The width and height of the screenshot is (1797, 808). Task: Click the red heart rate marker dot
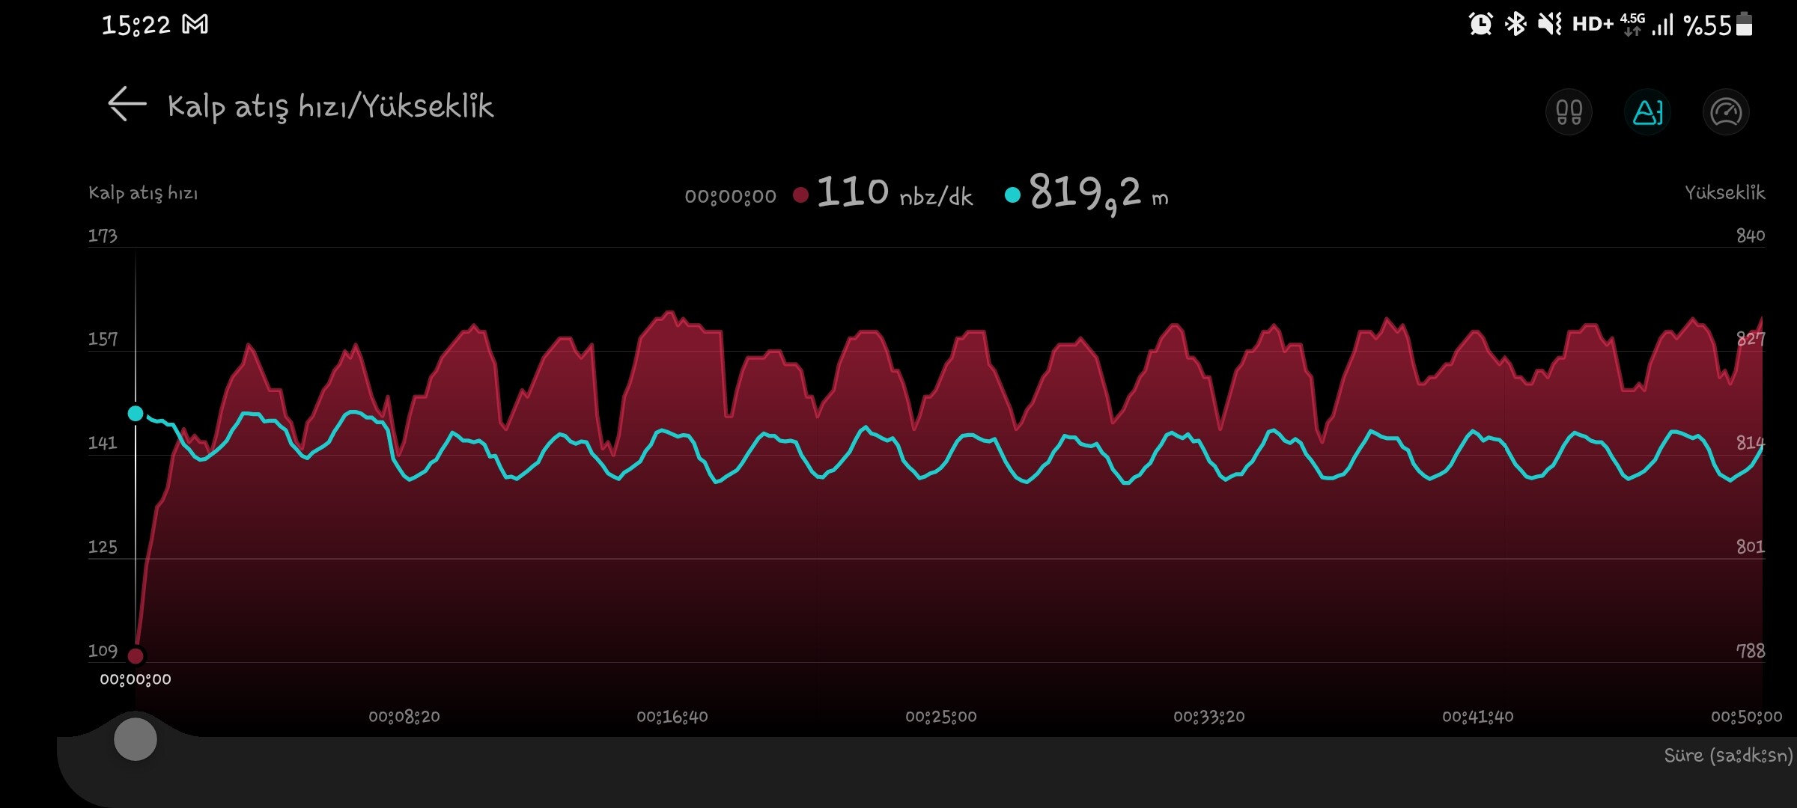[x=136, y=656]
